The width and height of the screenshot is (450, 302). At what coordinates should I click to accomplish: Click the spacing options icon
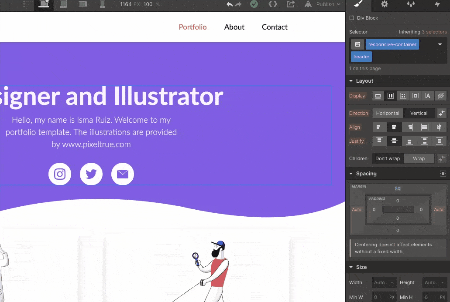tap(443, 174)
